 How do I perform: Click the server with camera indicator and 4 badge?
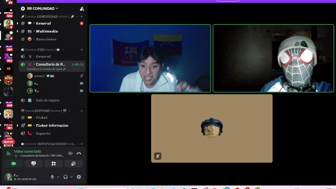8,35
